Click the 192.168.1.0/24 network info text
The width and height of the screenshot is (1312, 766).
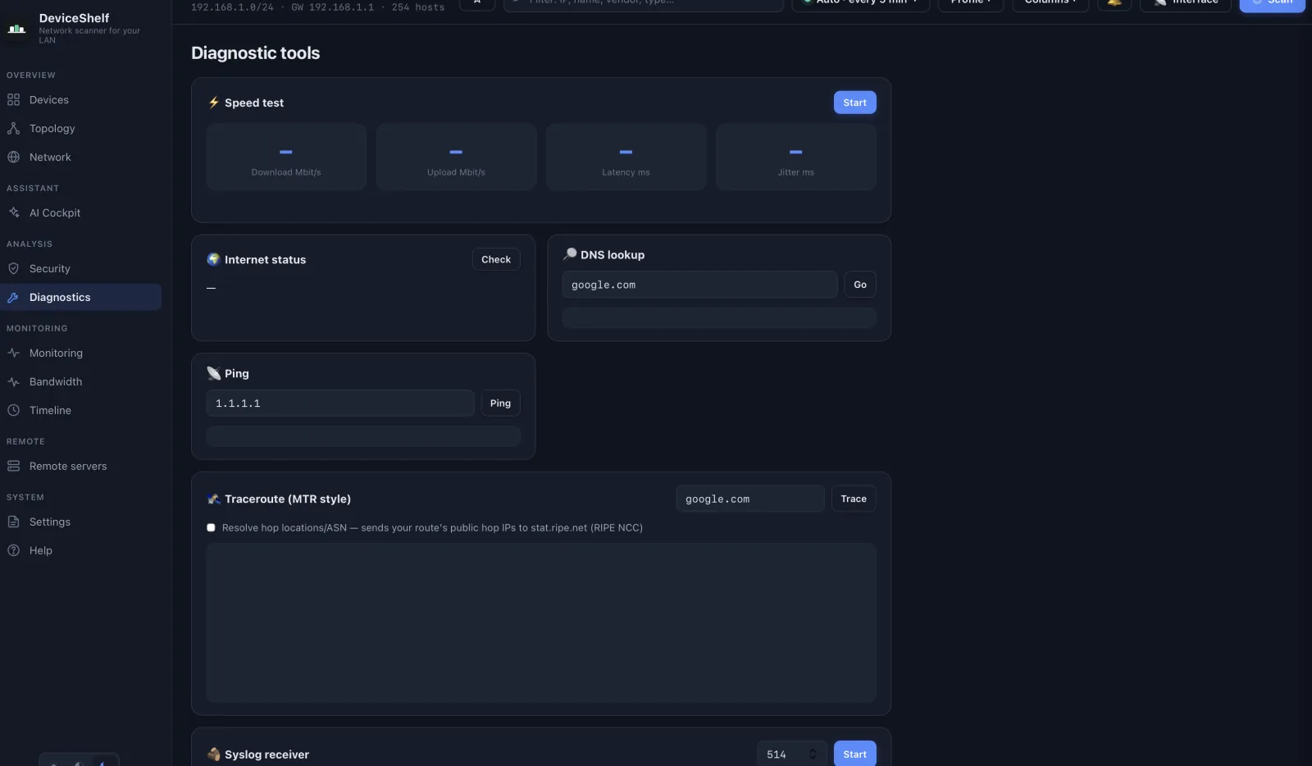click(317, 7)
